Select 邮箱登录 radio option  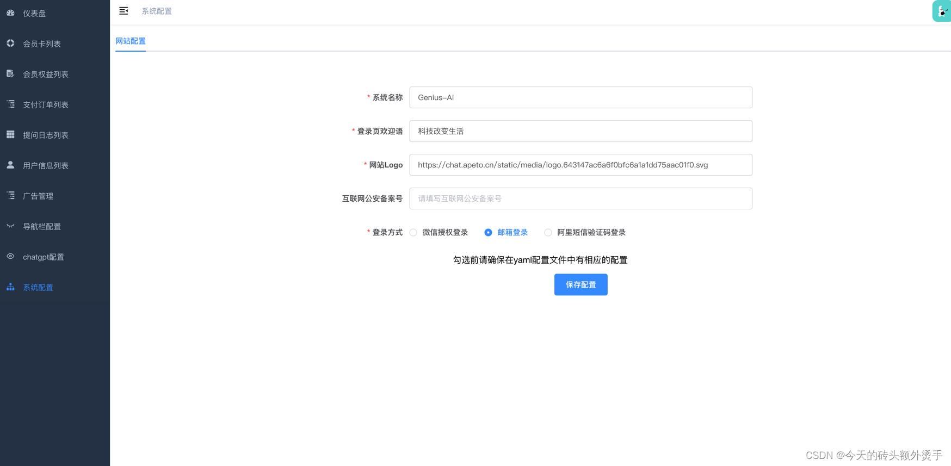506,232
